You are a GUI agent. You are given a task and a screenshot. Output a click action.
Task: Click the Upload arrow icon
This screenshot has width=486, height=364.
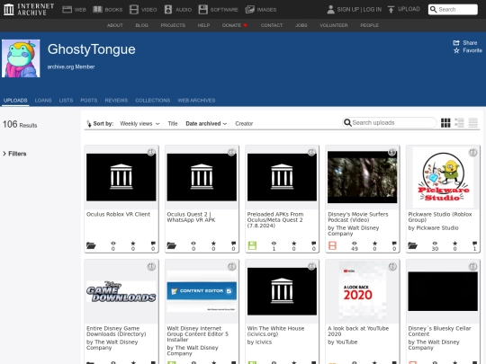(391, 9)
